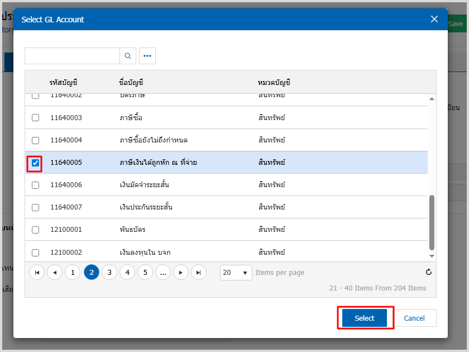Tick the checkbox for account 11640003

pyautogui.click(x=35, y=118)
